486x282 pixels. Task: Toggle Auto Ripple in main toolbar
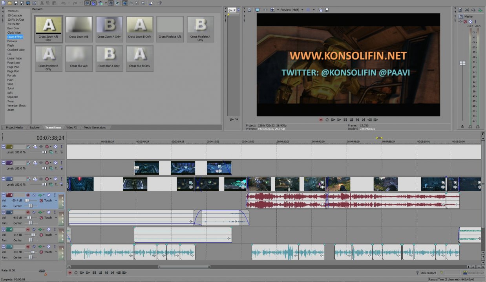(x=100, y=3)
